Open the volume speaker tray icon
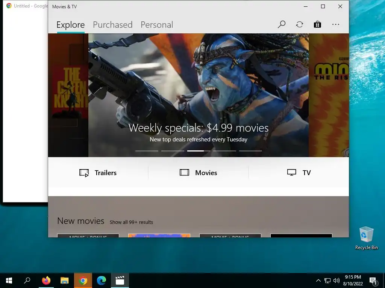This screenshot has height=288, width=385. point(336,280)
